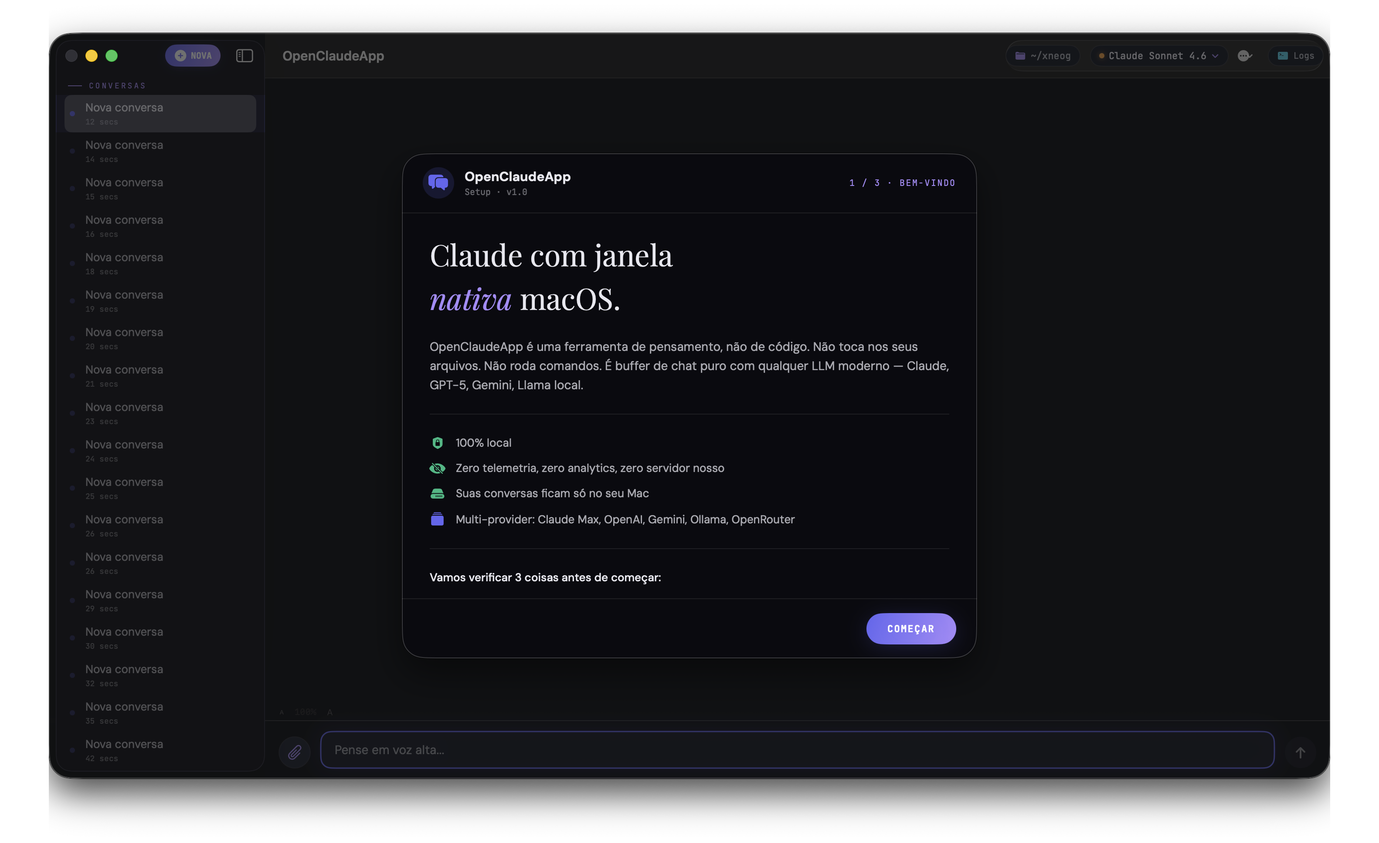Click the shield icon beside 100% local
This screenshot has height=843, width=1379.
437,443
